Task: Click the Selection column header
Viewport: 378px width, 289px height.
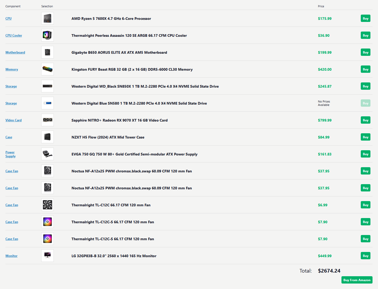Action: (x=47, y=6)
